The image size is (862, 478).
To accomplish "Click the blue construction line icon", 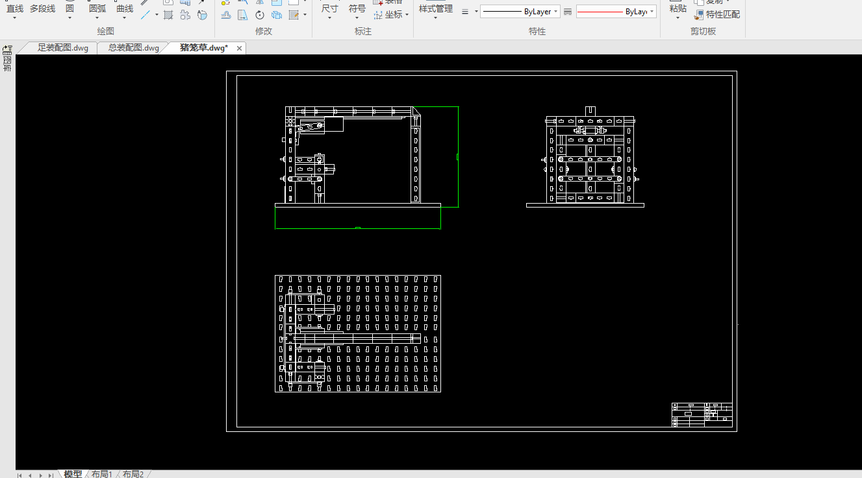I will [x=146, y=14].
